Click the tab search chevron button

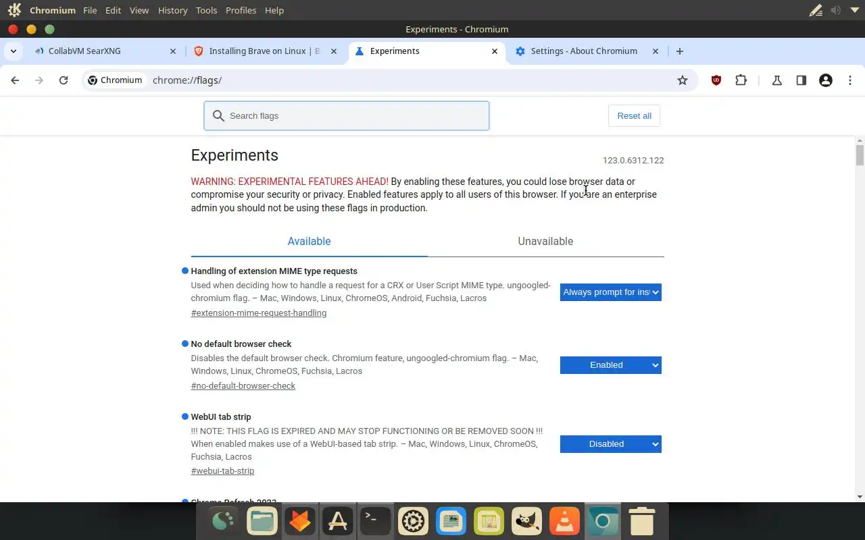tap(14, 51)
